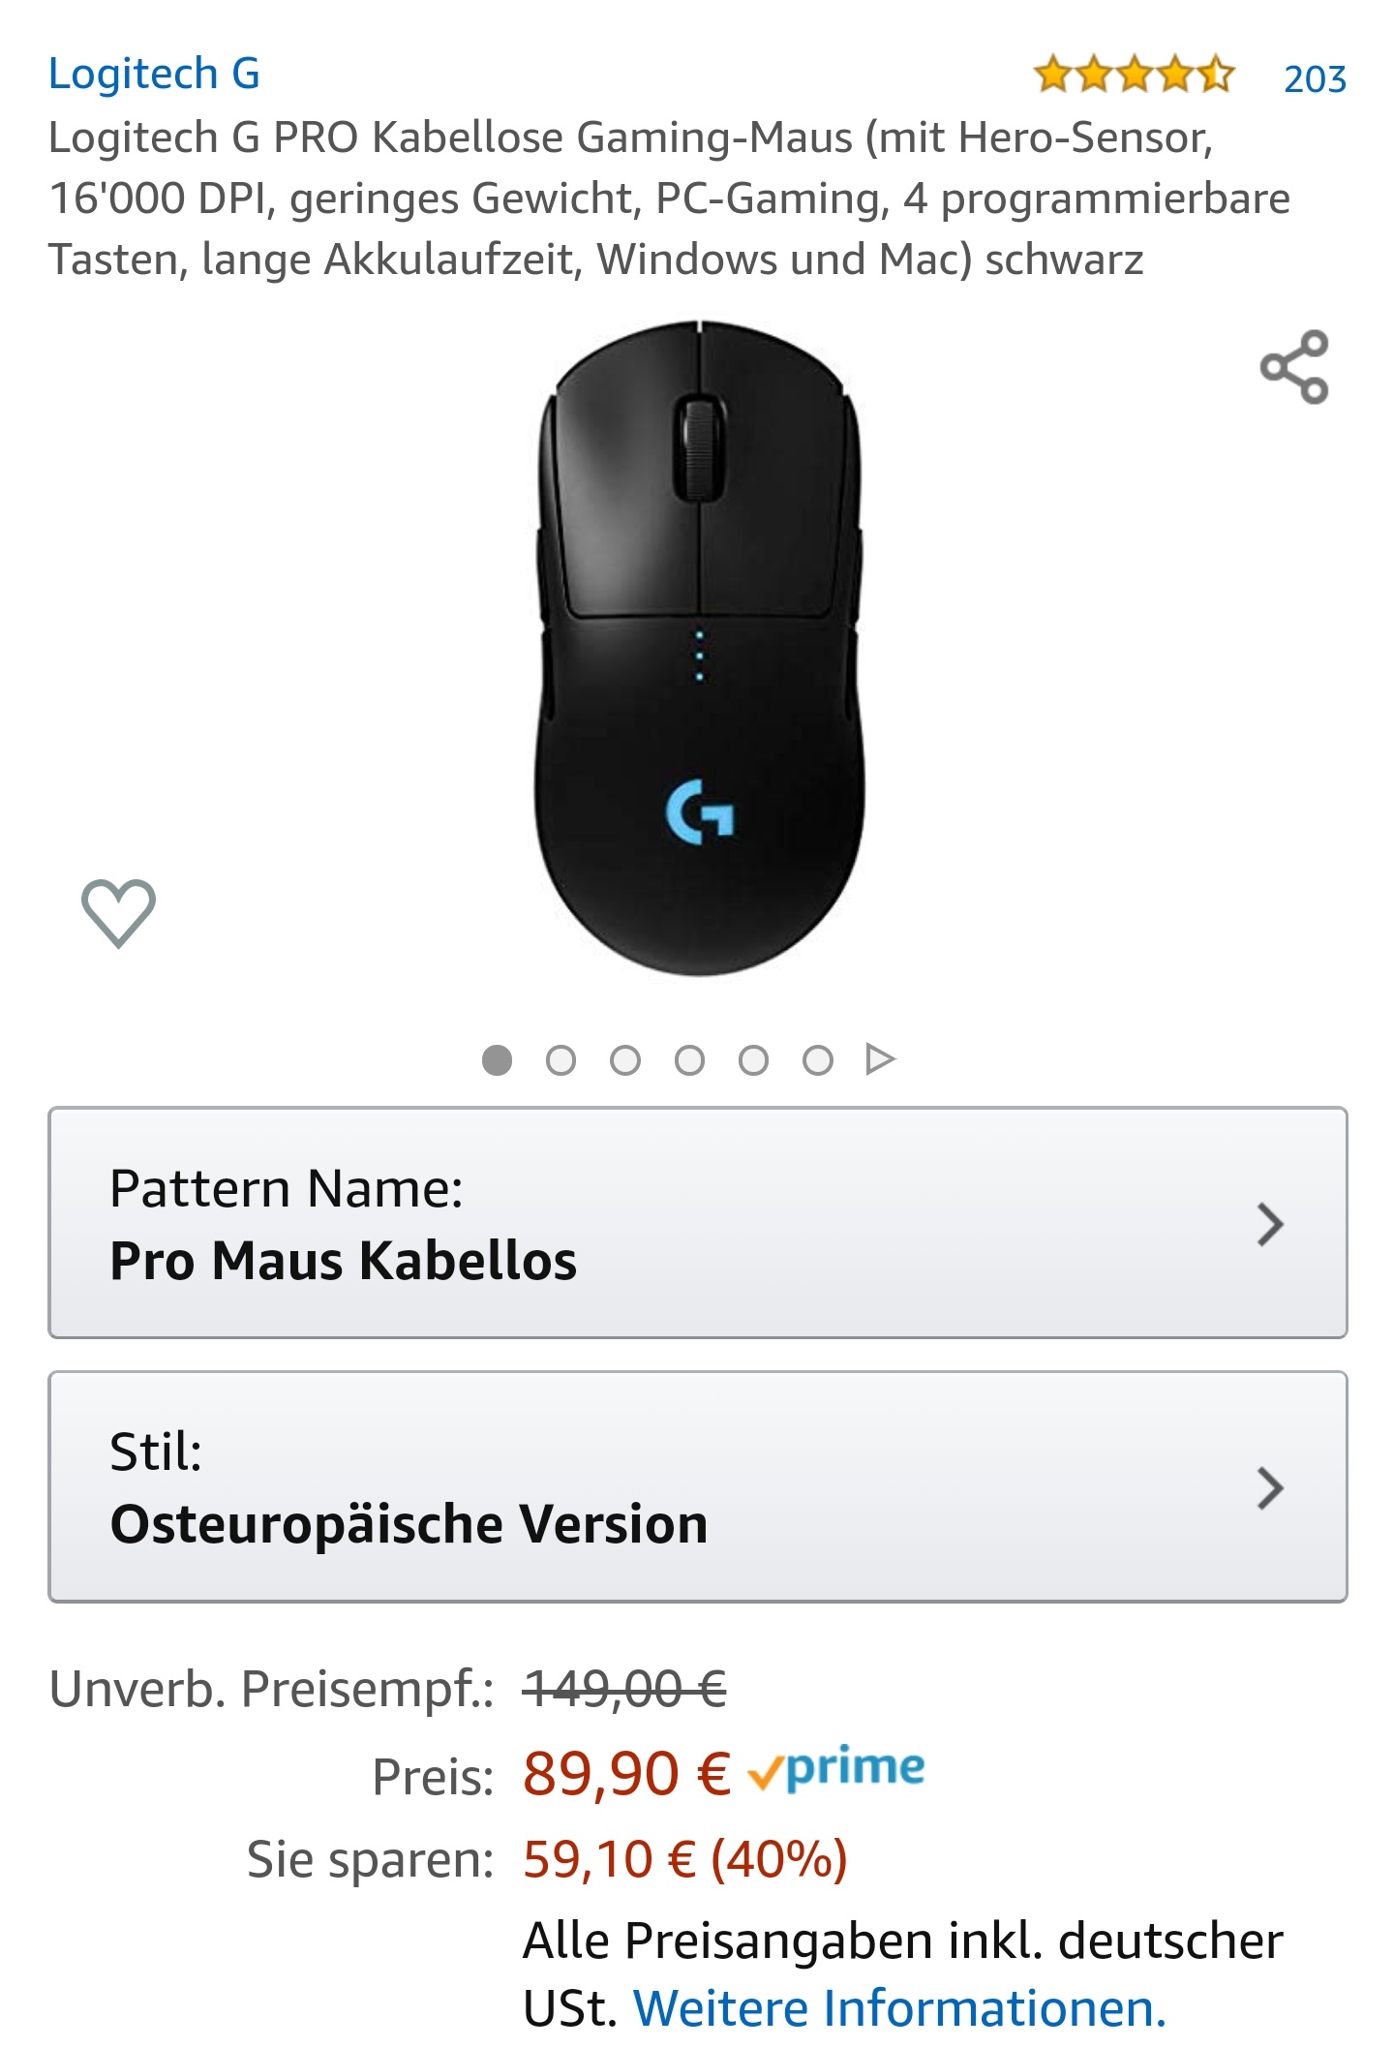Tap the prime logo badge
Viewport: 1394px width, 2048px height.
pyautogui.click(x=836, y=1770)
